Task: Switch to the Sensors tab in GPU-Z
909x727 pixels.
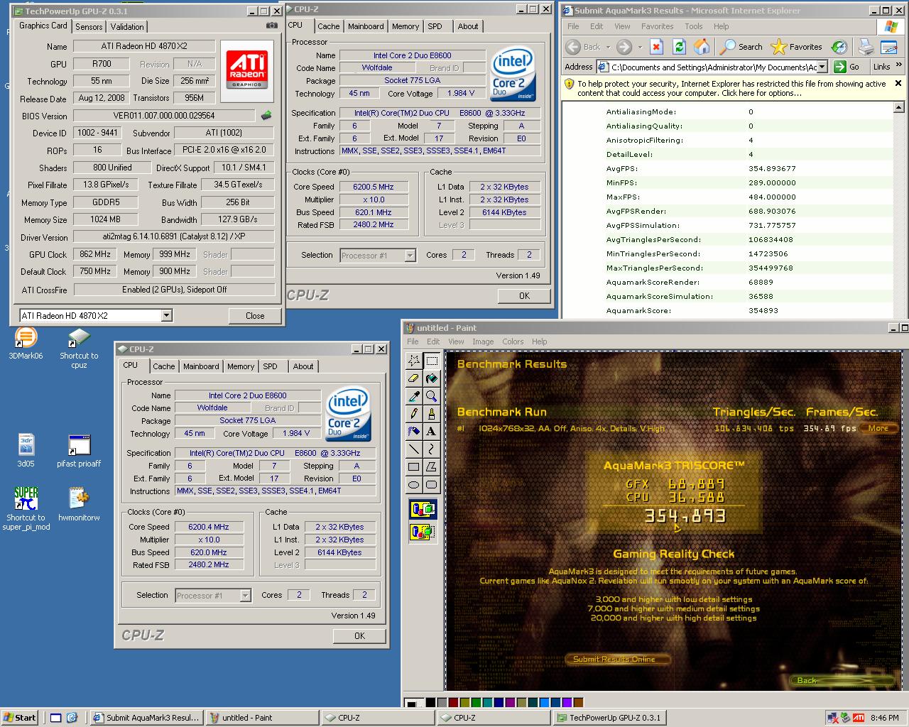Action: click(89, 26)
